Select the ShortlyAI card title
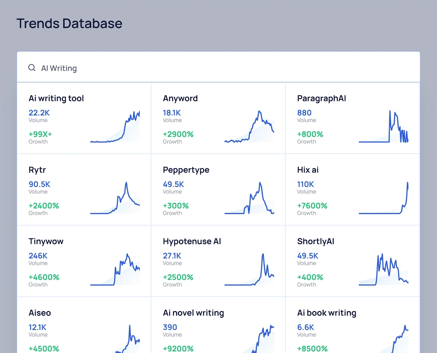The image size is (437, 353). click(316, 241)
